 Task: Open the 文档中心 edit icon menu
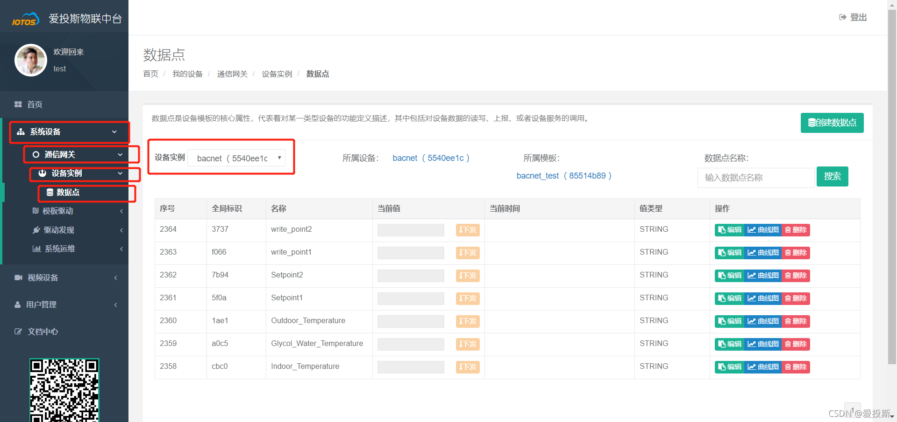[x=18, y=332]
